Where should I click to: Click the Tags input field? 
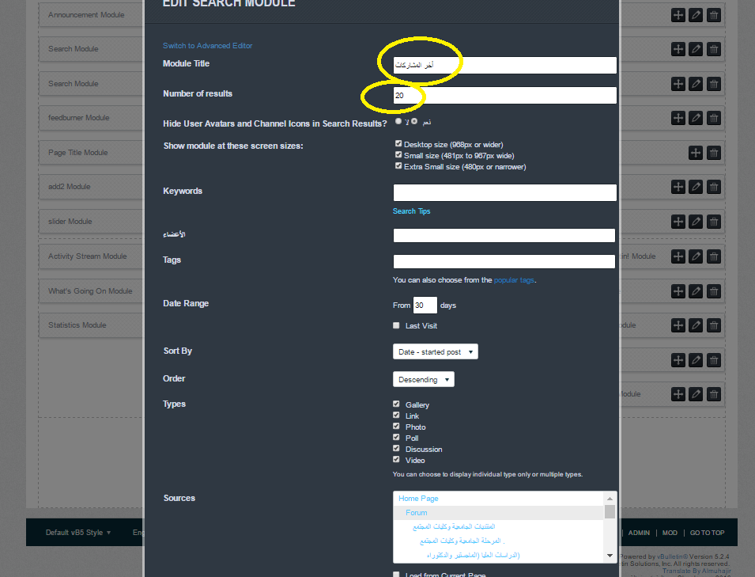pos(504,261)
